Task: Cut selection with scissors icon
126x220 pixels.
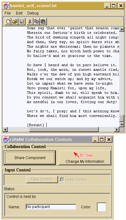Action: coord(30,22)
